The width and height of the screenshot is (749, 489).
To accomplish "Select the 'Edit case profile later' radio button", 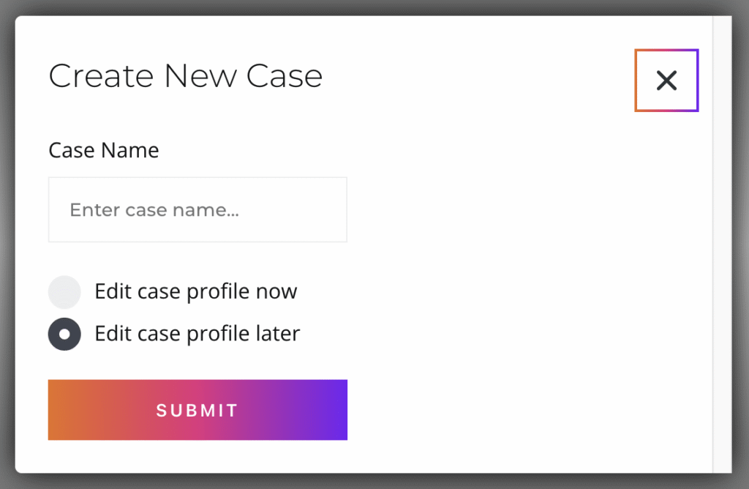I will click(x=64, y=335).
